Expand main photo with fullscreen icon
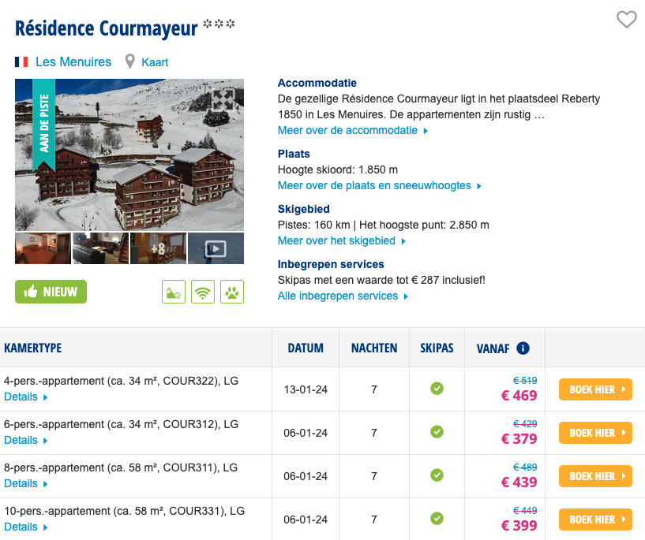 (223, 99)
